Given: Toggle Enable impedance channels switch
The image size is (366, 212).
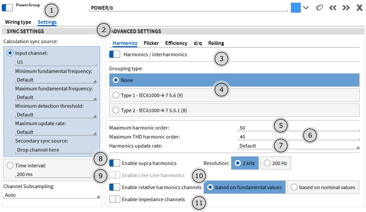Looking at the screenshot, I should pyautogui.click(x=115, y=199).
